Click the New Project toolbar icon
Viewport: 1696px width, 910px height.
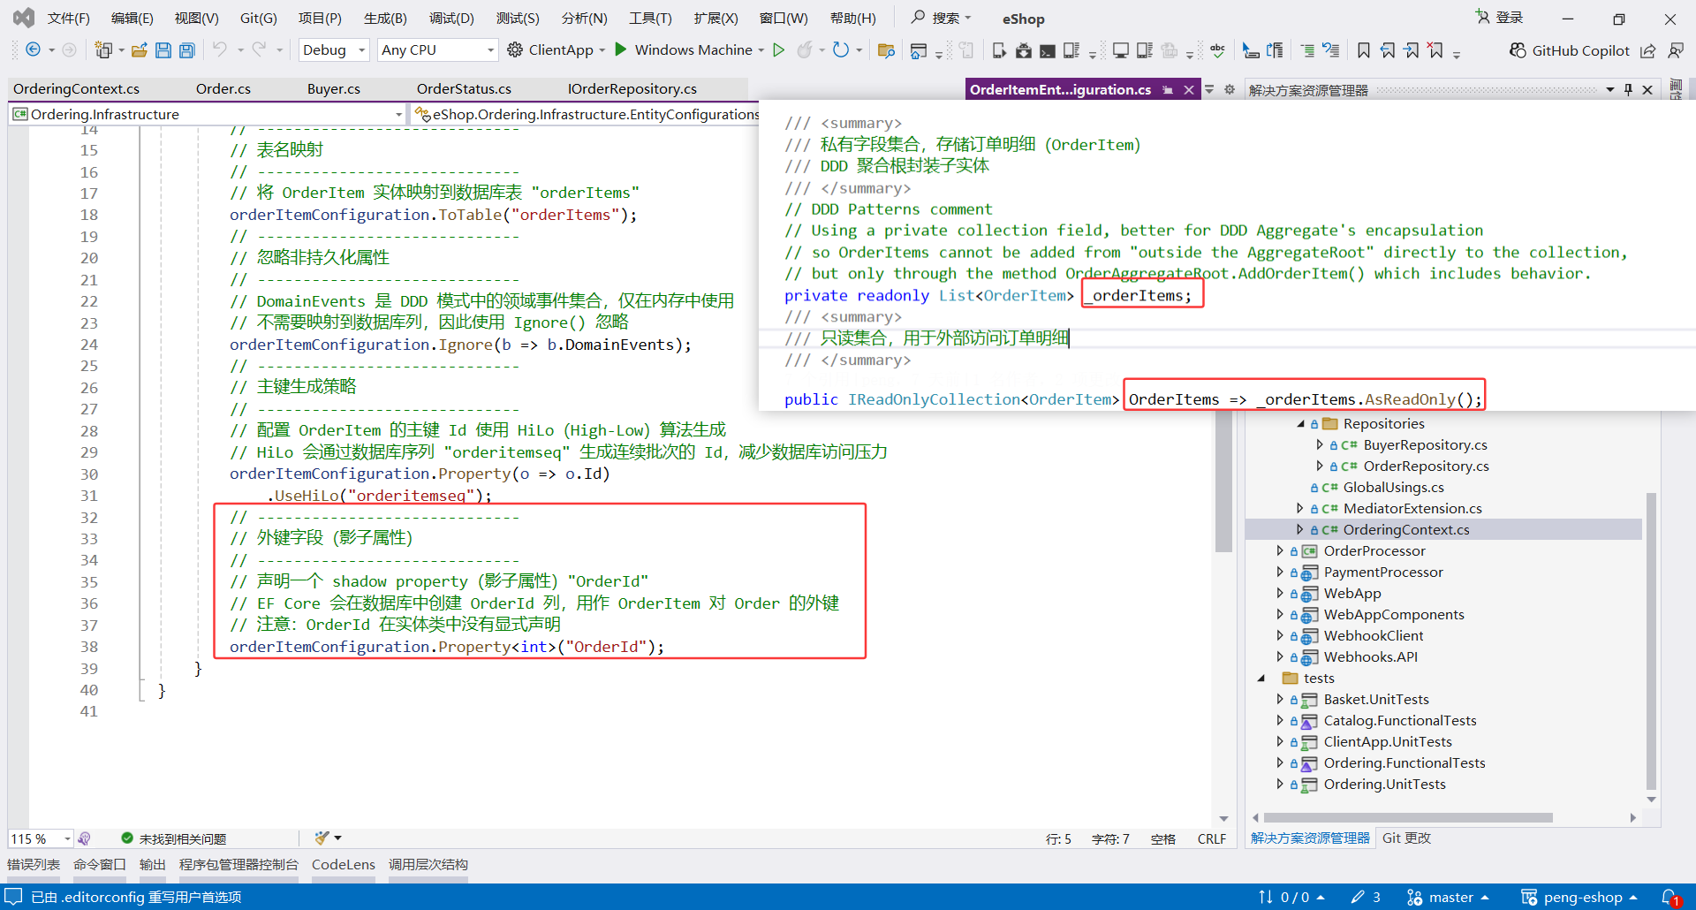tap(103, 49)
